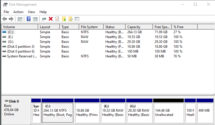The height and width of the screenshot is (125, 215).
Task: Toggle the Show/Hide Console Tree icon
Action: (20, 19)
